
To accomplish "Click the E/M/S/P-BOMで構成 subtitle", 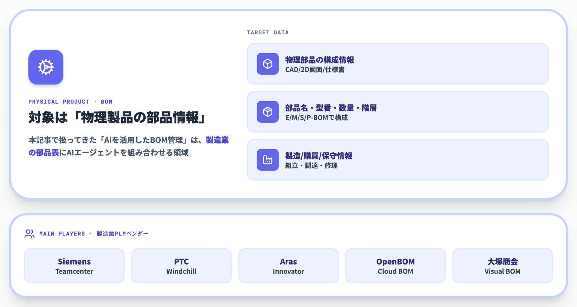I will (x=316, y=118).
